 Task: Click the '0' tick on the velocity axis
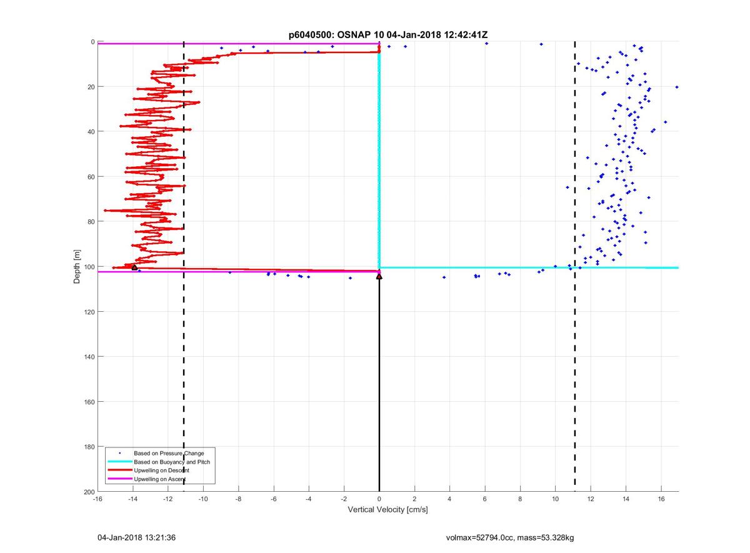[x=379, y=500]
